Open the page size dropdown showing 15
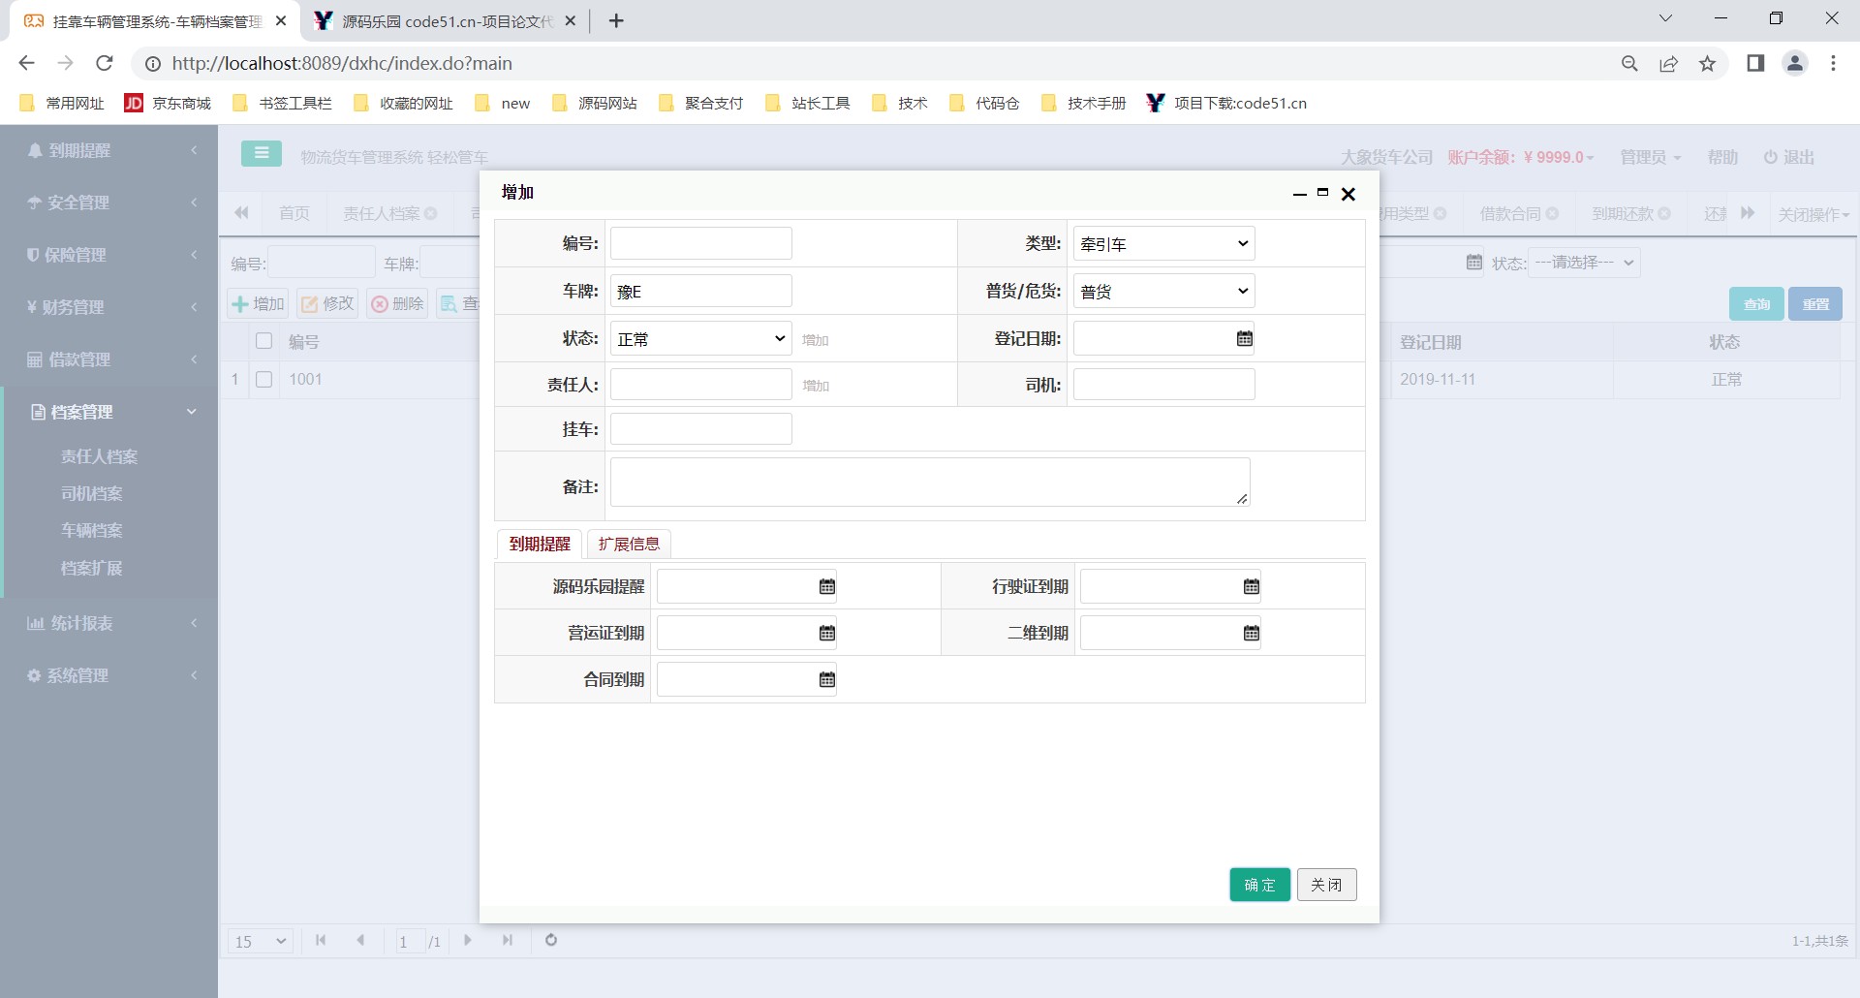 click(x=260, y=941)
